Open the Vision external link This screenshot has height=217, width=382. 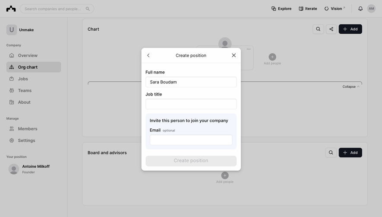tap(335, 9)
